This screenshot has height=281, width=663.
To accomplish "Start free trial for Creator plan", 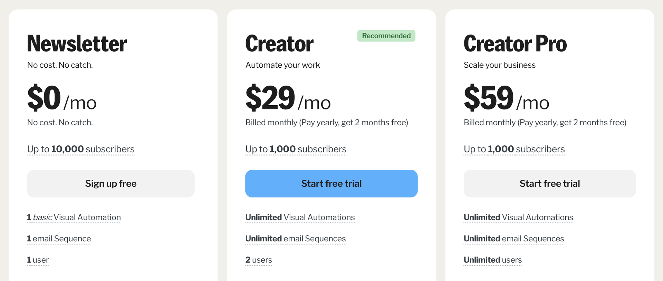I will 331,184.
